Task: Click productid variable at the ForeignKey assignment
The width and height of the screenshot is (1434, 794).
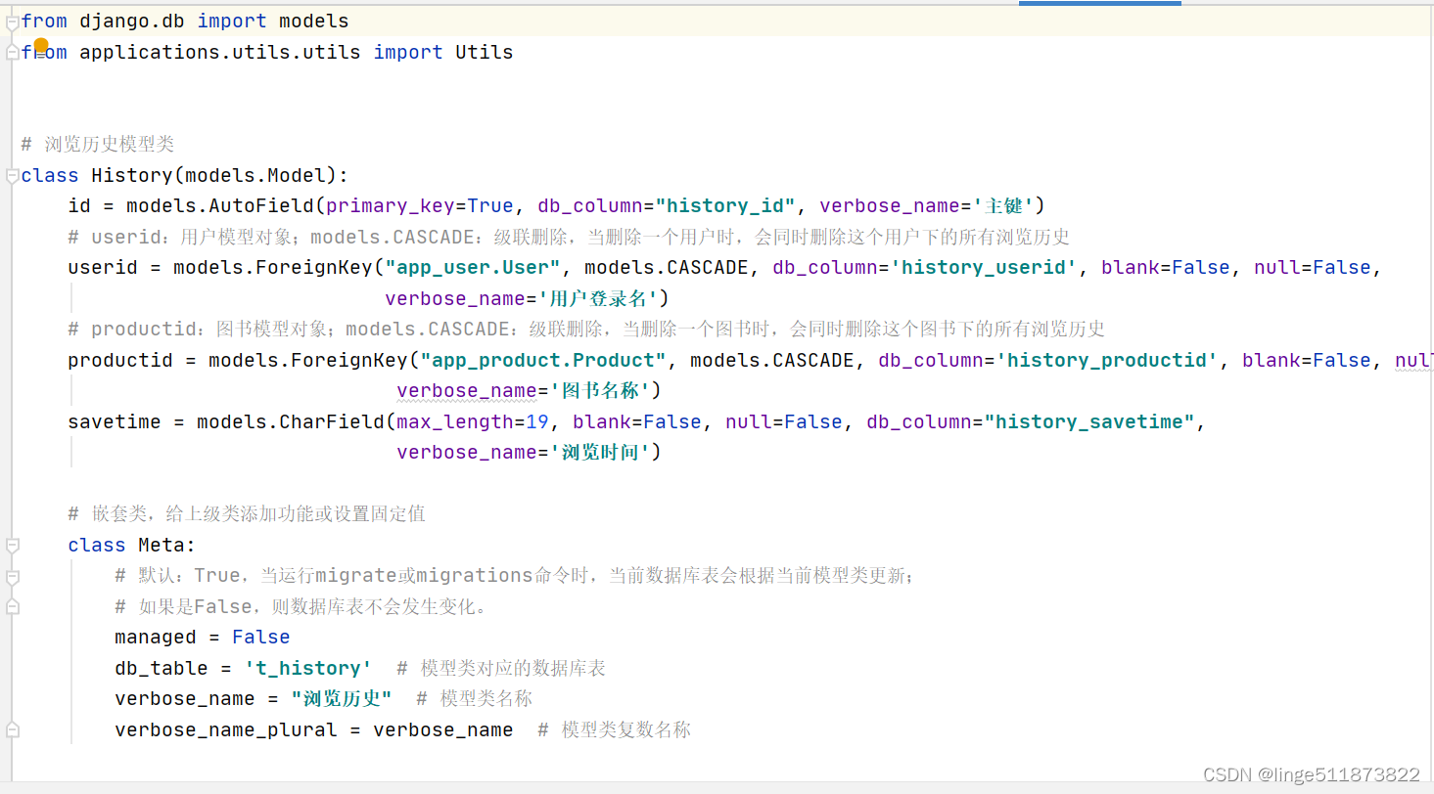Action: (120, 360)
